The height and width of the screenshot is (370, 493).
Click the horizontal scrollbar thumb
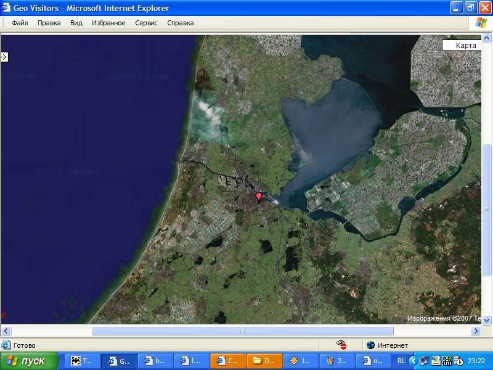(x=242, y=331)
